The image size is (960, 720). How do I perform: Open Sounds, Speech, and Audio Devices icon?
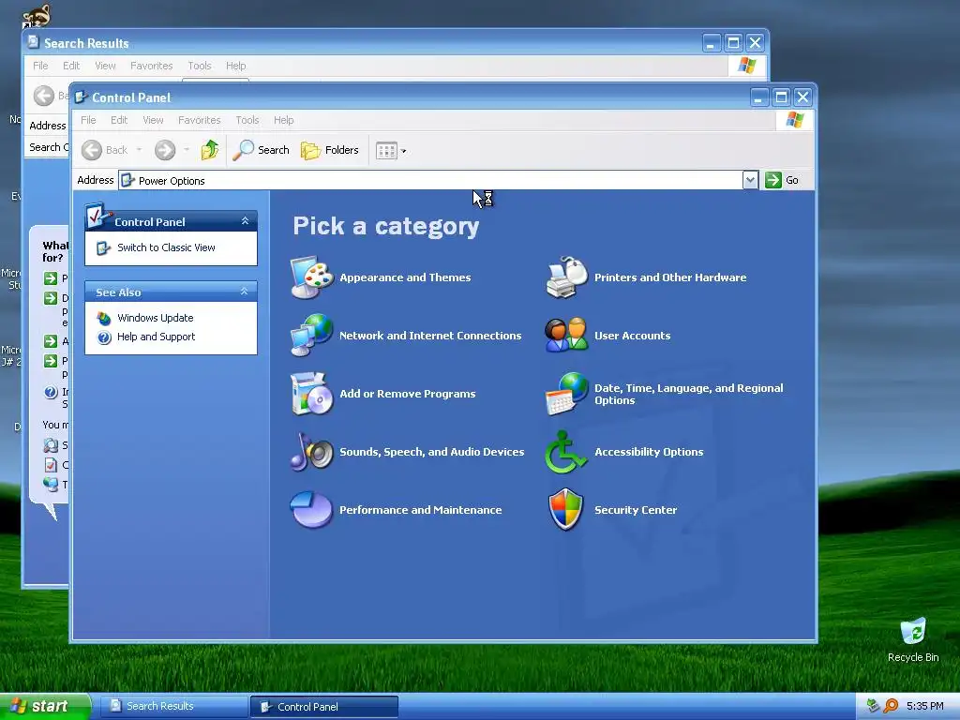tap(312, 452)
